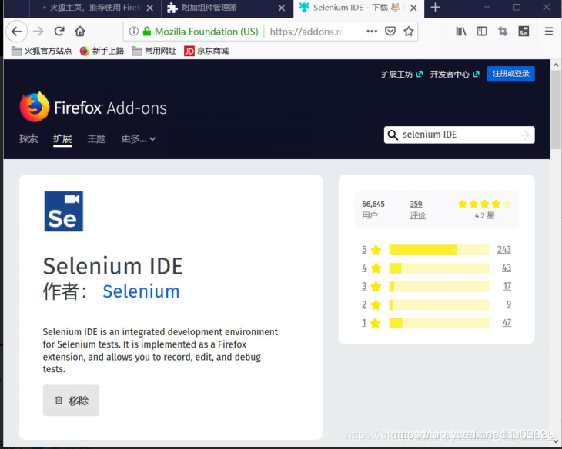Click the 移除 remove button

click(71, 401)
